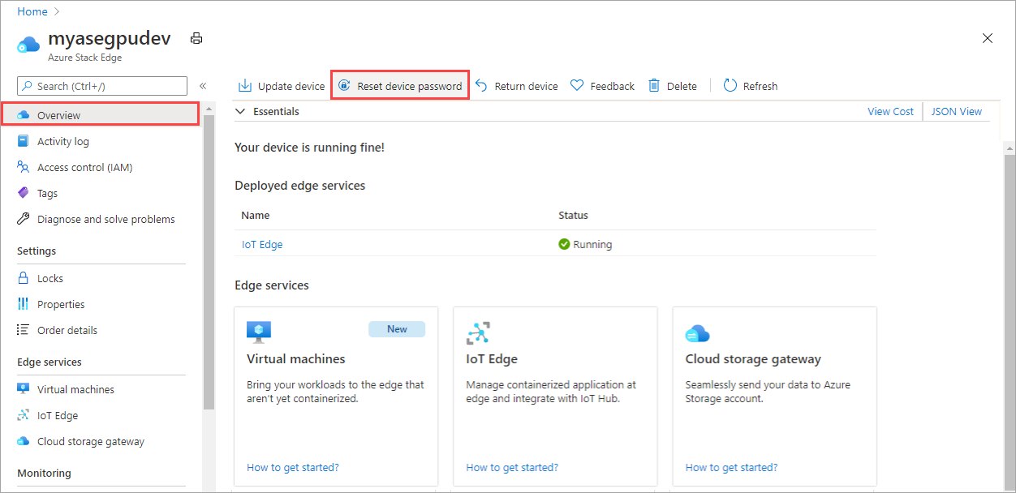
Task: Open Feedback using the heart icon
Action: click(576, 85)
